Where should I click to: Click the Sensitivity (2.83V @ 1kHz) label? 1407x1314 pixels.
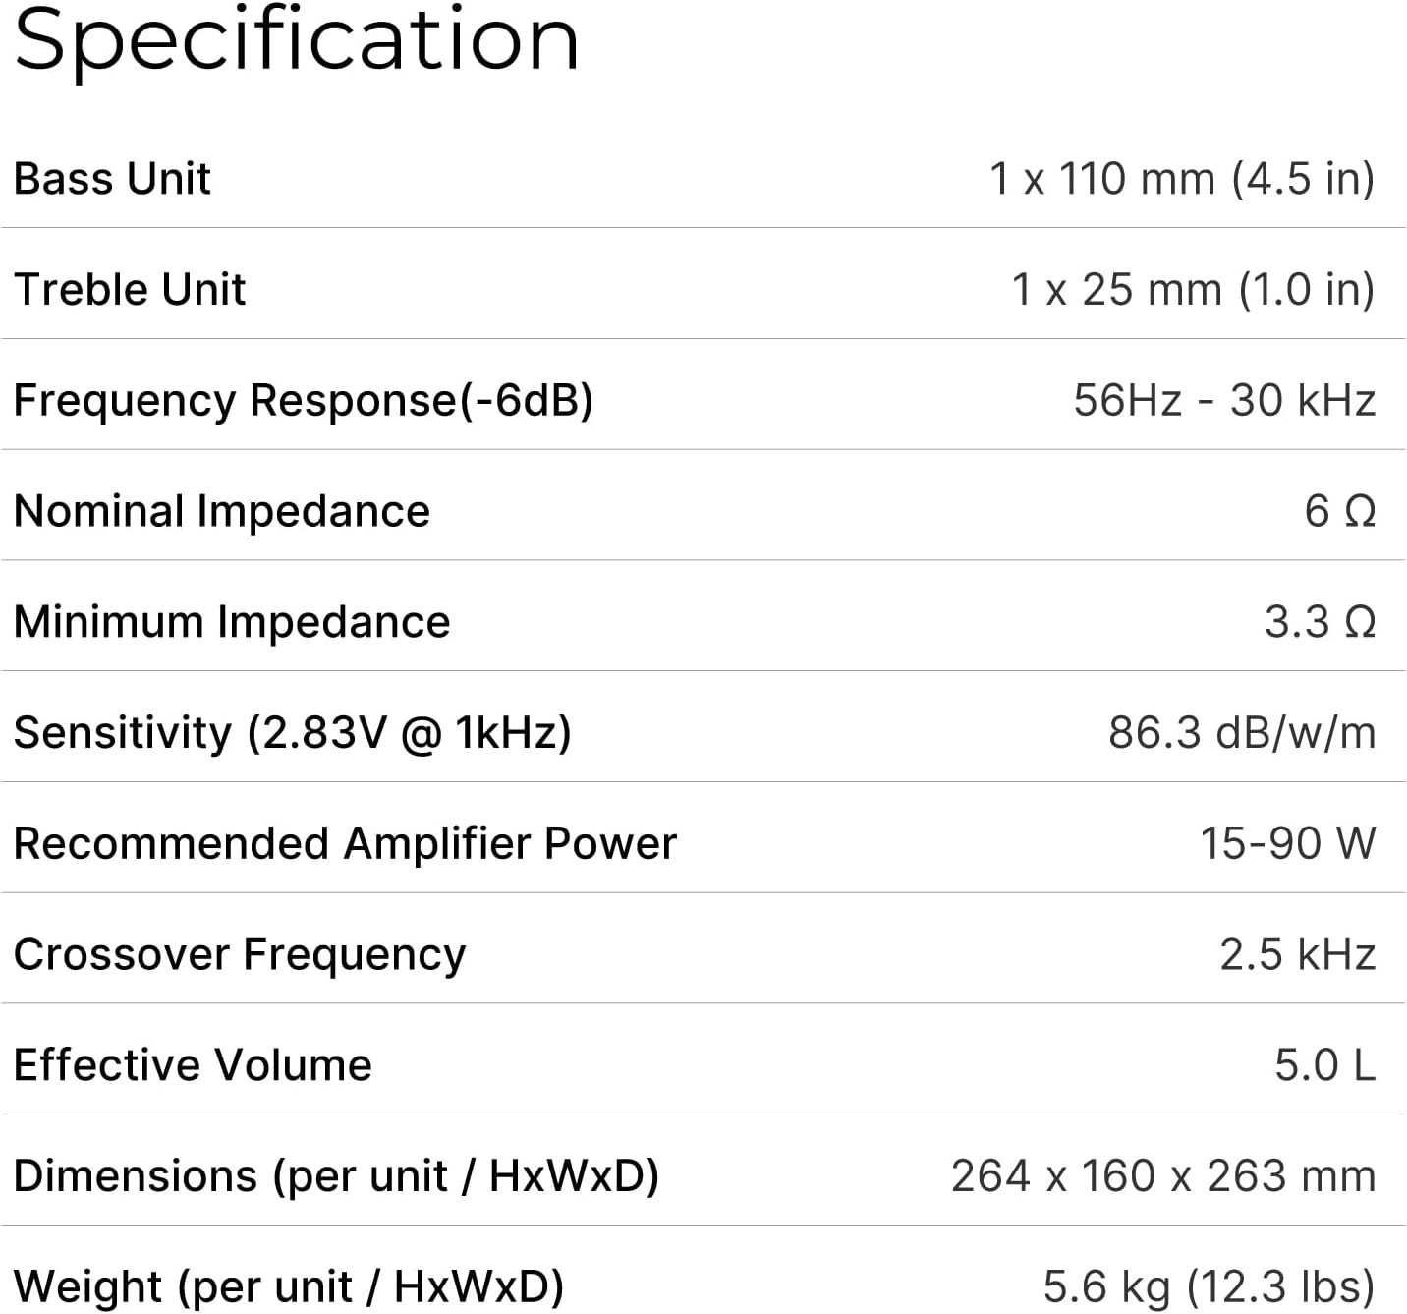tap(293, 733)
